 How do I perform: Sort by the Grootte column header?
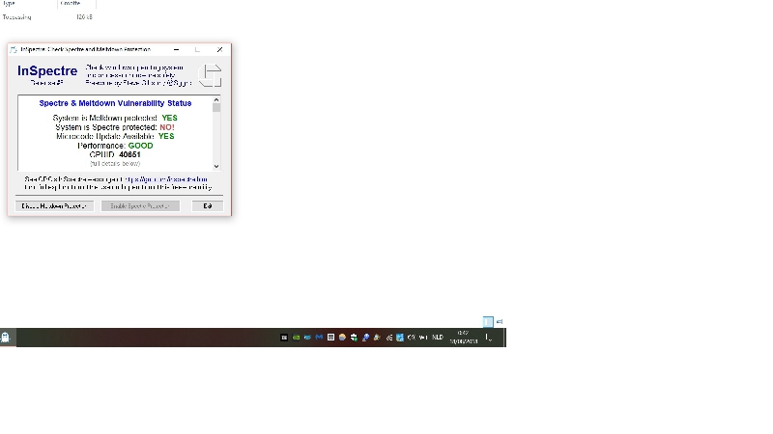[x=71, y=4]
